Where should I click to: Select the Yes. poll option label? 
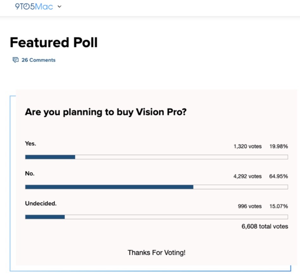[30, 143]
